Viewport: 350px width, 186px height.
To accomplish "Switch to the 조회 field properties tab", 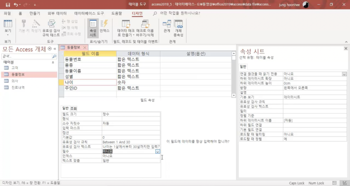I will tap(74, 109).
